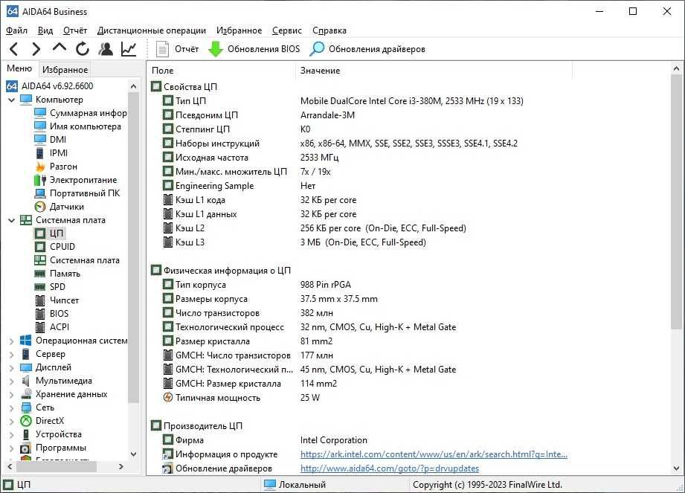This screenshot has height=493, width=685.
Task: Open the Файл menu
Action: pyautogui.click(x=16, y=30)
